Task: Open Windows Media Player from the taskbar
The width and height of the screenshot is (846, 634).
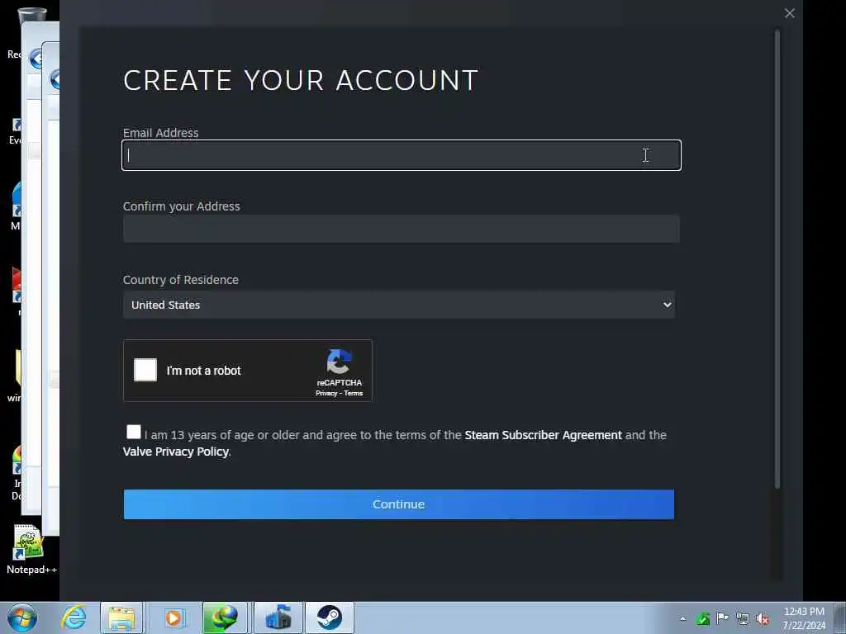Action: tap(173, 617)
